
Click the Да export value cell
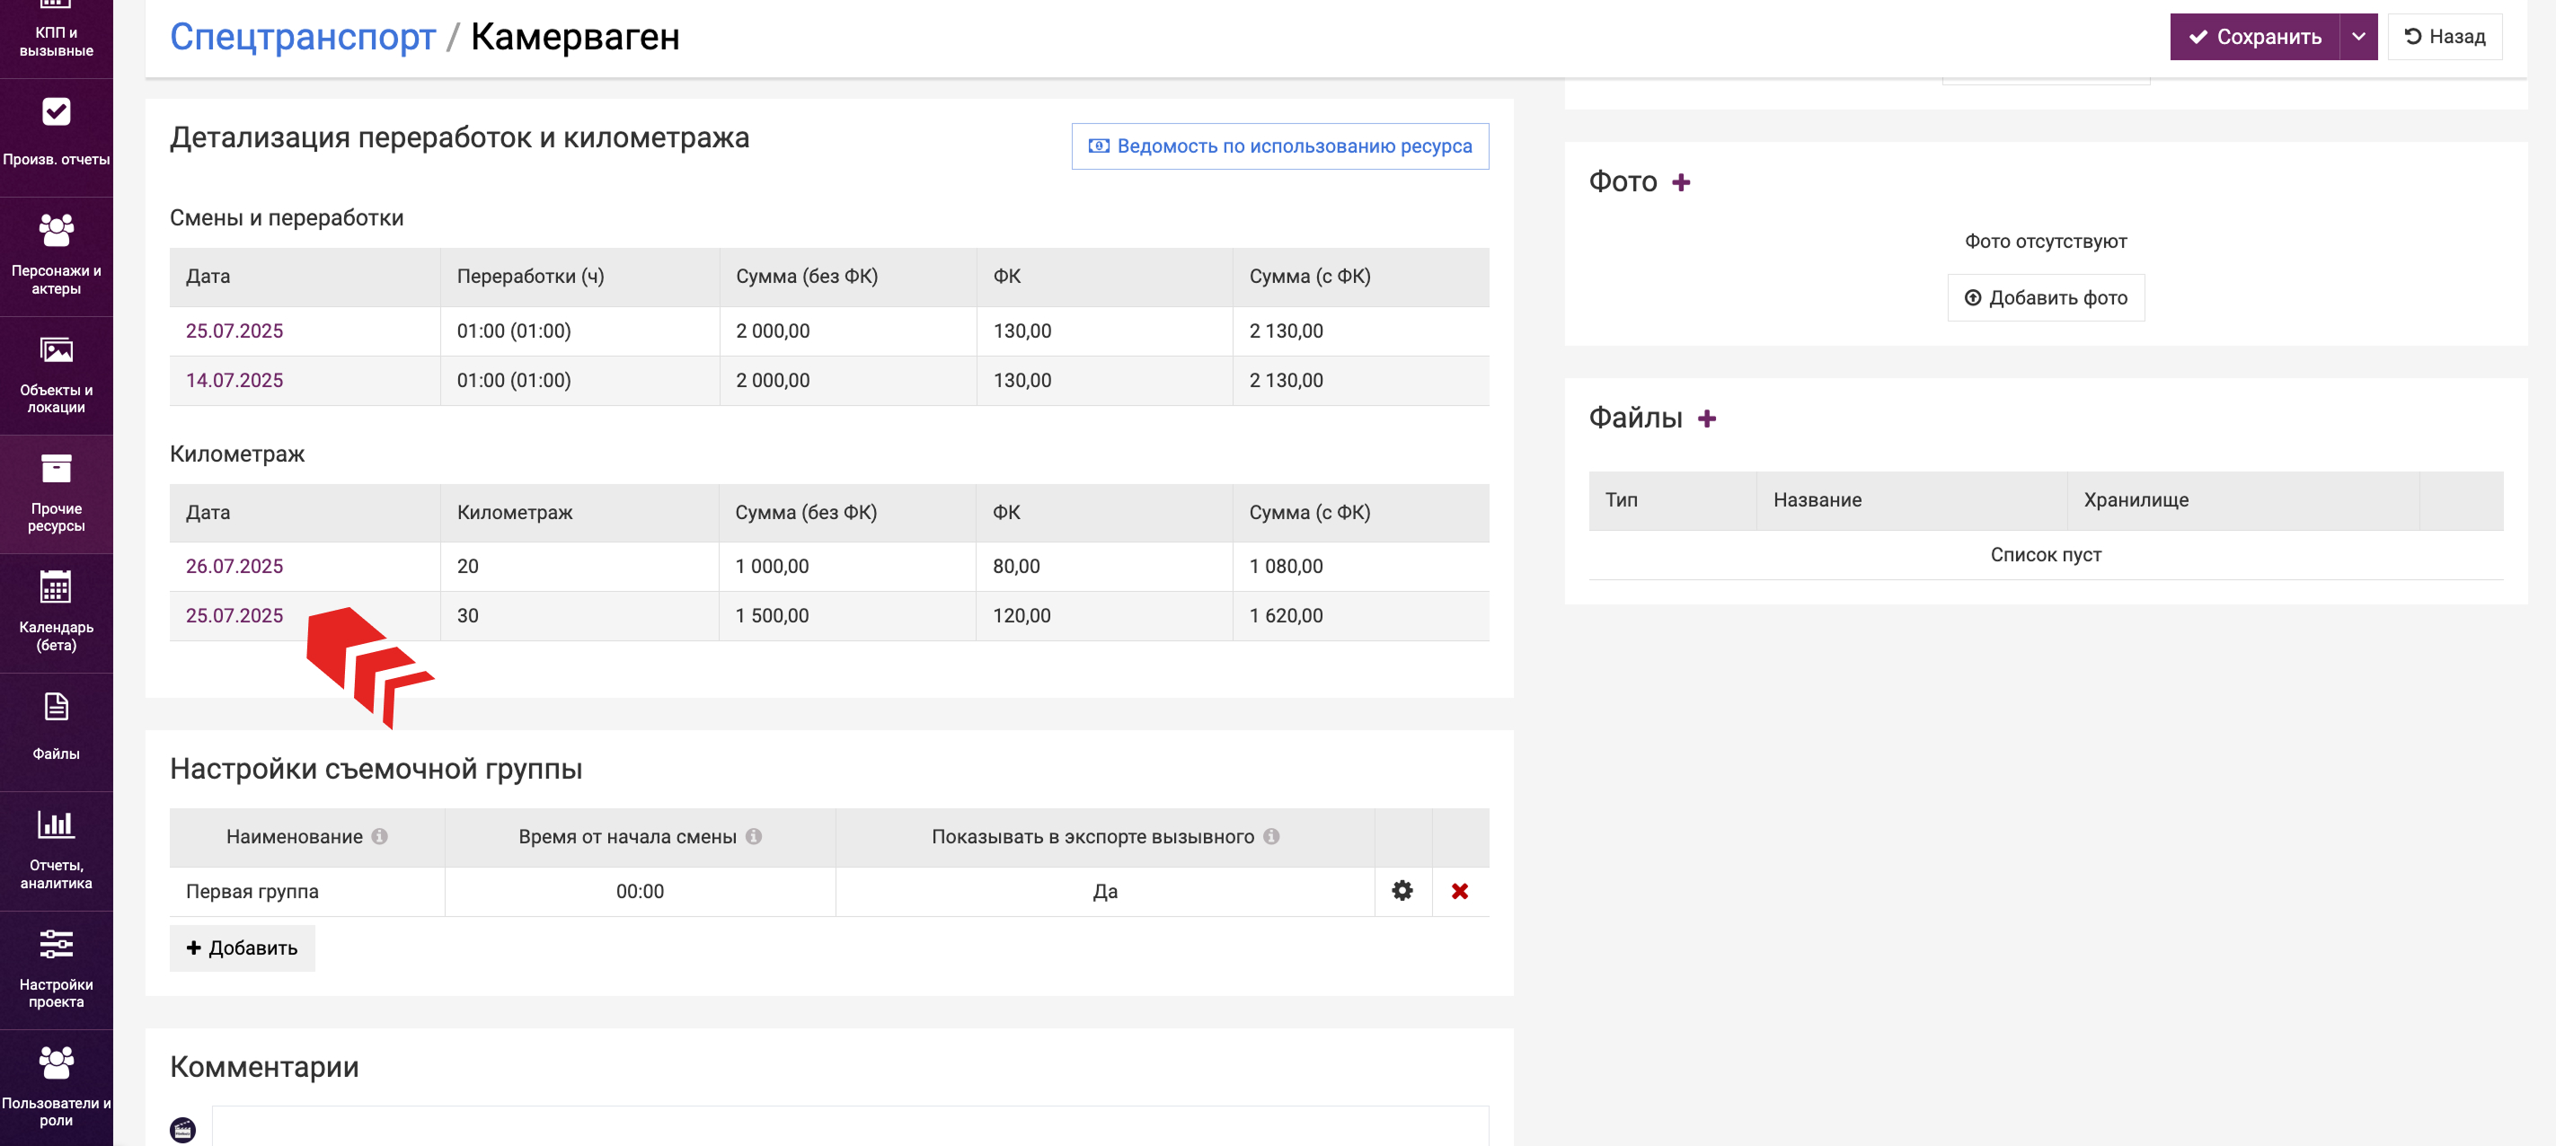(x=1105, y=891)
